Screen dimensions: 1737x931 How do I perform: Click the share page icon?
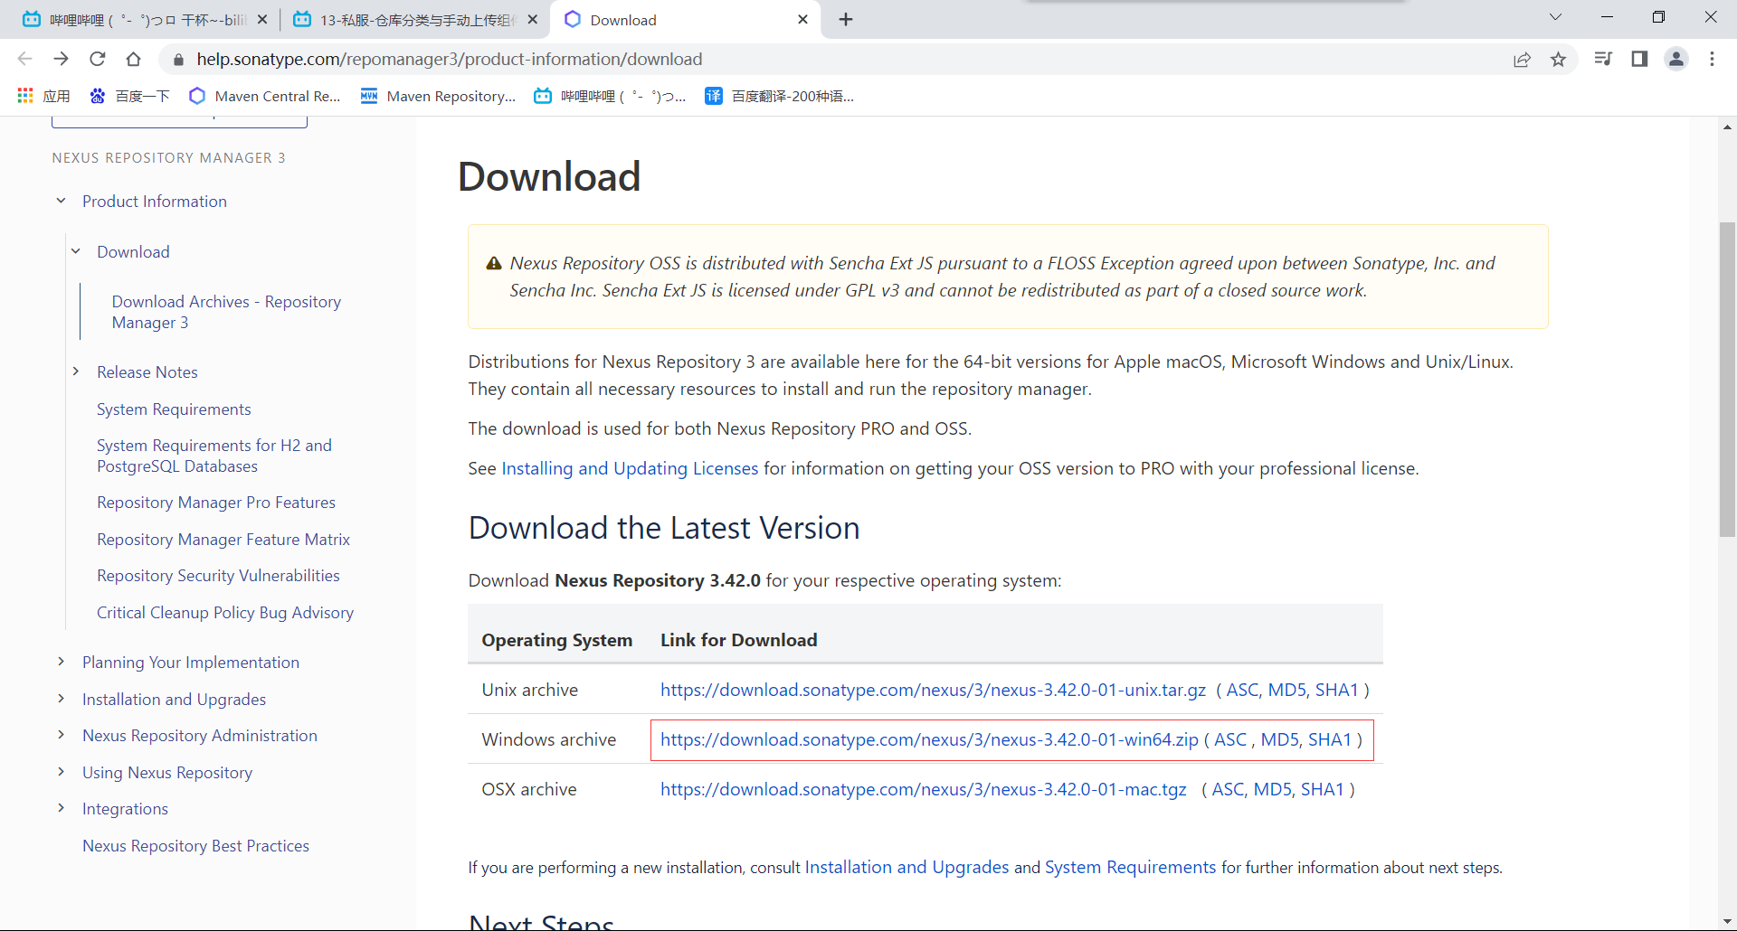pos(1522,59)
